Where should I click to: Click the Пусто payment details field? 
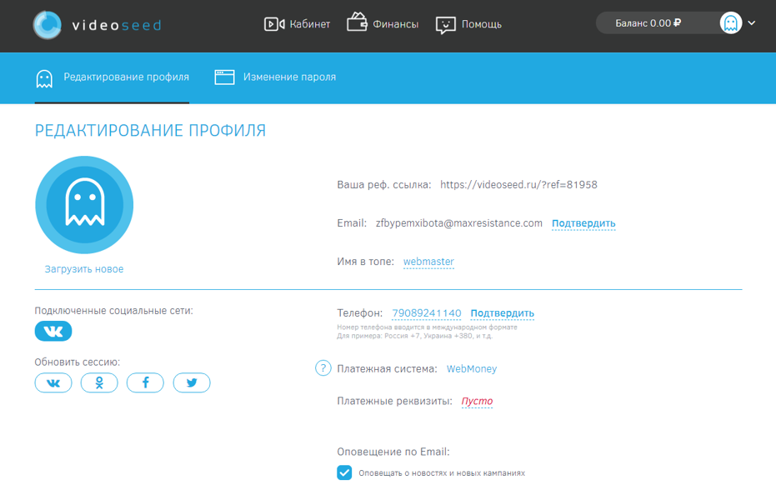pyautogui.click(x=477, y=402)
